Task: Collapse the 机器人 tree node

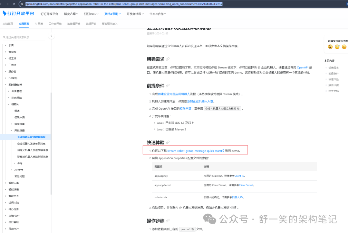Action: click(x=8, y=104)
